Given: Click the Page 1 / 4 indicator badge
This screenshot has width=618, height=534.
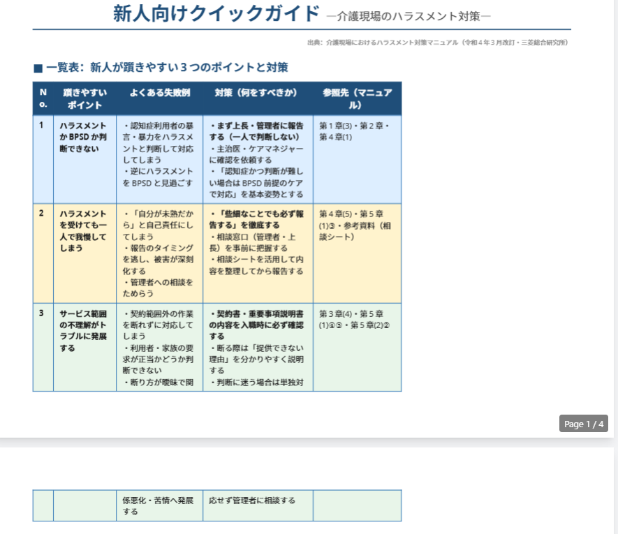Looking at the screenshot, I should point(583,424).
